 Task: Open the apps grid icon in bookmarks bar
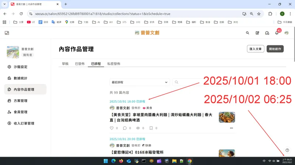click(4, 22)
